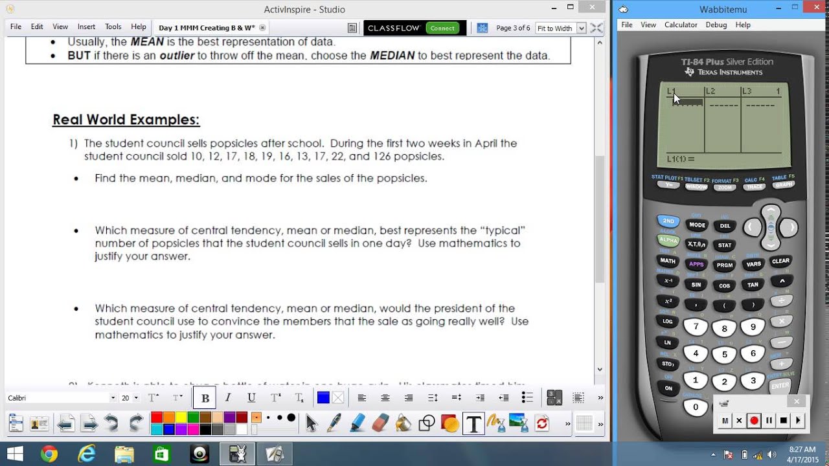Image resolution: width=829 pixels, height=466 pixels.
Task: Click the ENTER key on the calculator
Action: [780, 386]
